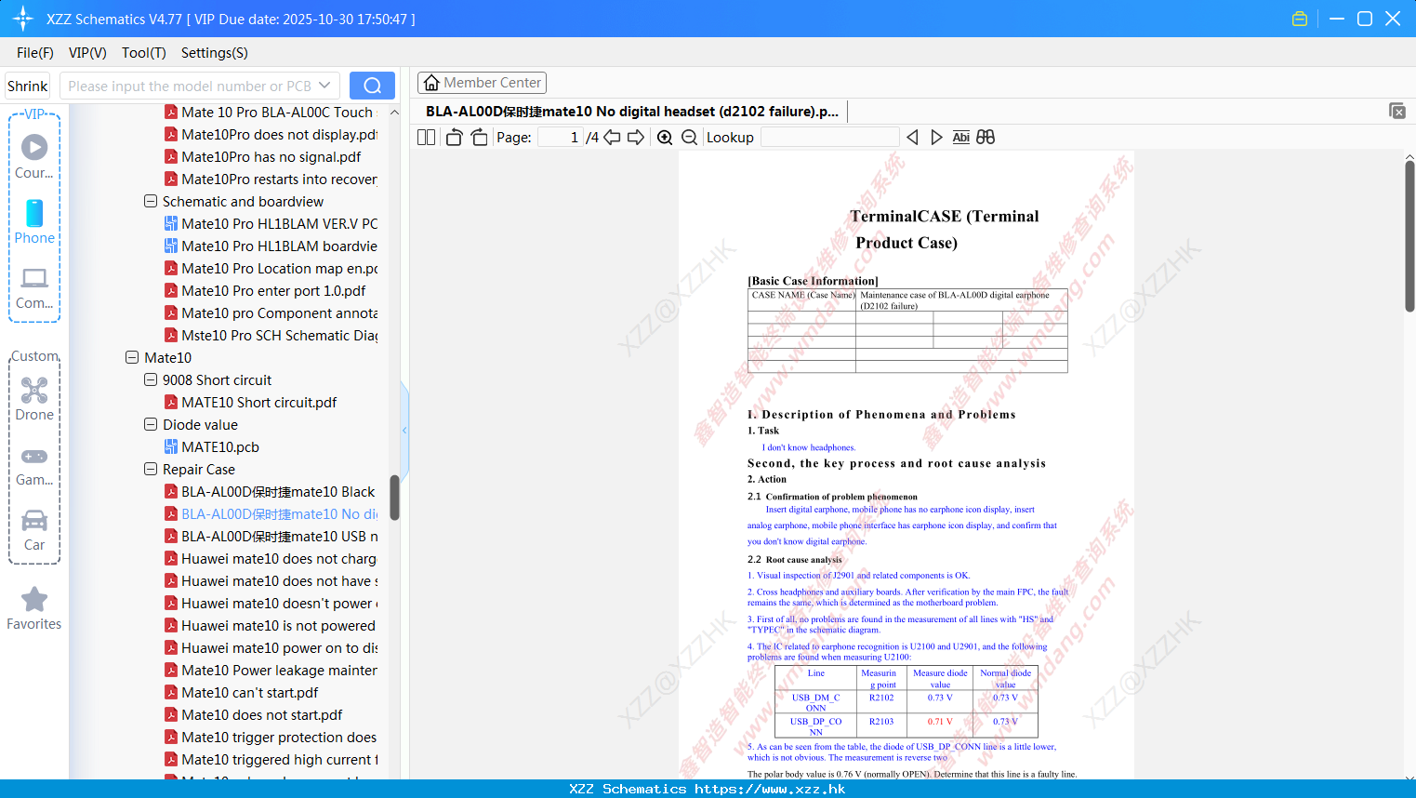Viewport: 1416px width, 798px height.
Task: Open Mate10 Power leakage maintenance file
Action: coord(271,671)
